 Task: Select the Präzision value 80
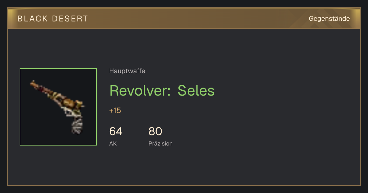[x=155, y=131]
